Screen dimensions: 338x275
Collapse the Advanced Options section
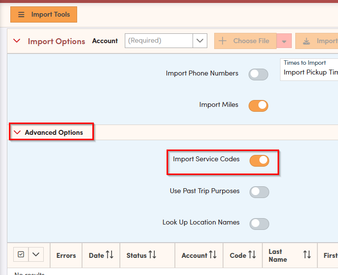18,132
